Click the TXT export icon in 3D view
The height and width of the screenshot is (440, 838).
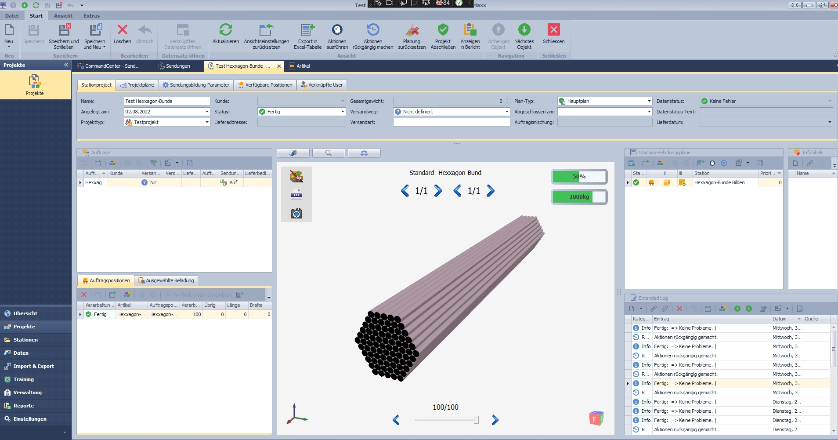coord(296,195)
